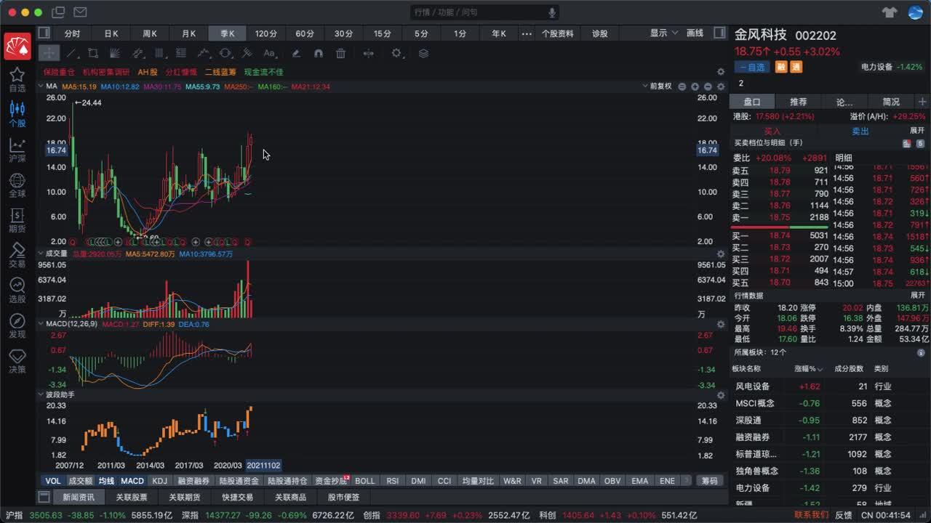This screenshot has height=523, width=931.
Task: Toggle the left panel layout icon
Action: (x=44, y=33)
